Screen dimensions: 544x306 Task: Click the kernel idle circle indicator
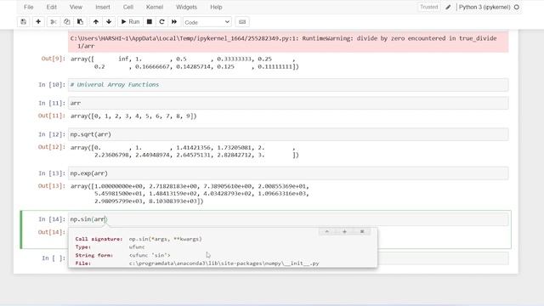(x=517, y=7)
